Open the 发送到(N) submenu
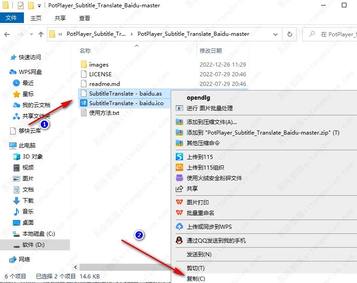357x283 pixels. pyautogui.click(x=199, y=255)
